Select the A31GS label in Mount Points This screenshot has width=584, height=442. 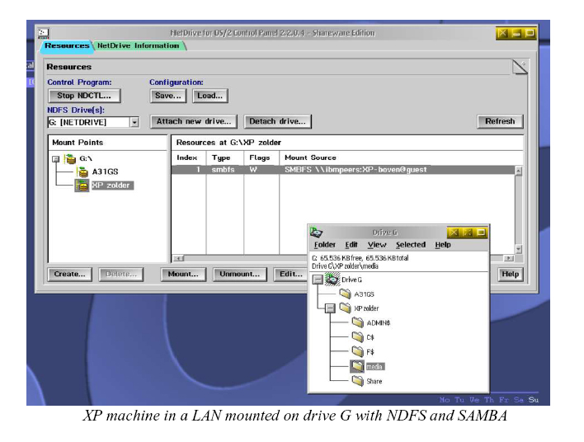(x=105, y=172)
